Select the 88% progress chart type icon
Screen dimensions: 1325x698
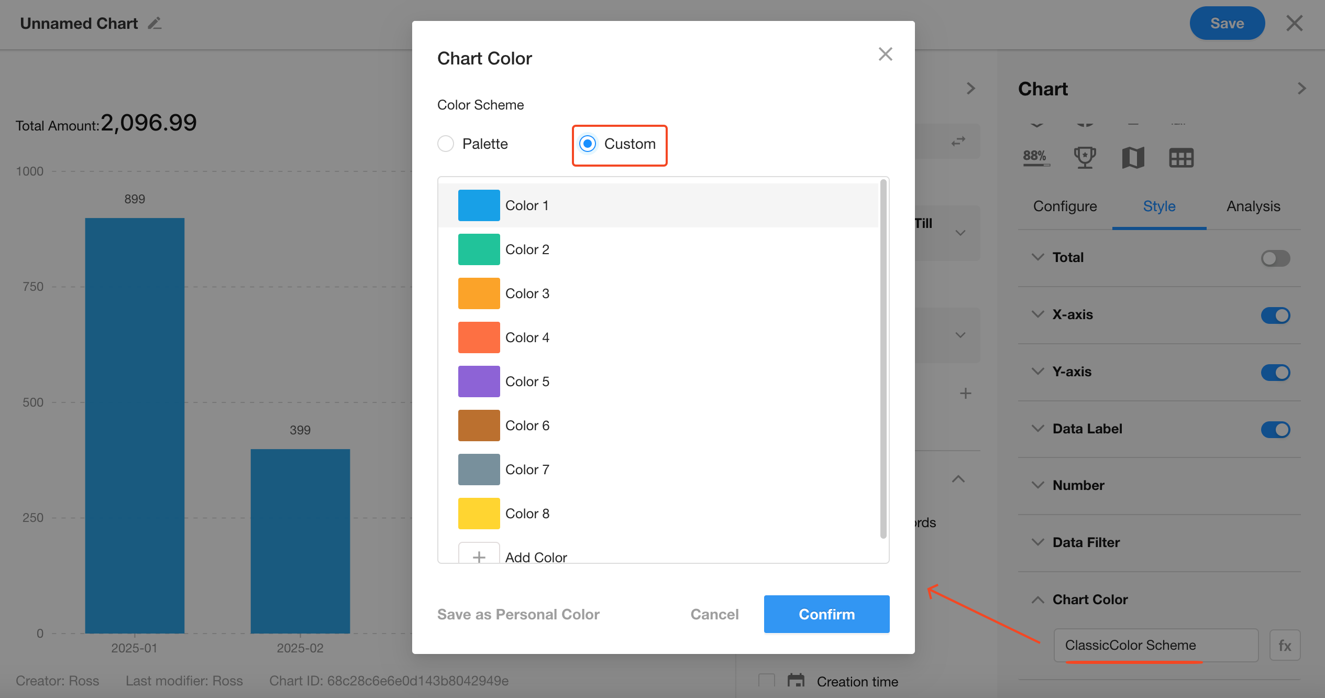pos(1036,157)
